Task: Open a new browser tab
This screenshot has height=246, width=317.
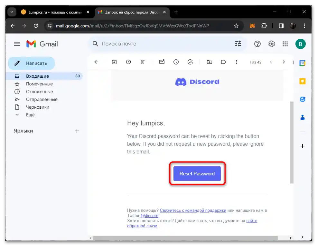Action: pyautogui.click(x=176, y=12)
